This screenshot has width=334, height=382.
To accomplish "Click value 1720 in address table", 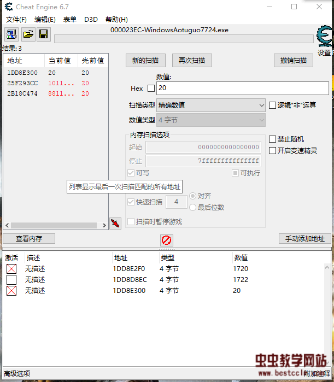I will click(x=241, y=269).
